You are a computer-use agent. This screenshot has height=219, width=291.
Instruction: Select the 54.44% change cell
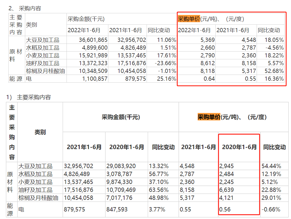pyautogui.click(x=271, y=166)
